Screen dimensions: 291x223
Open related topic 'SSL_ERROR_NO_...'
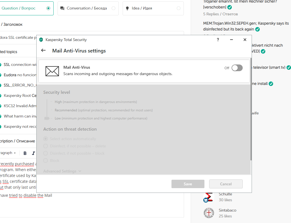[x=20, y=85]
